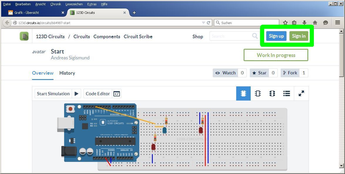
Task: Bookmark this page with the star icon
Action: [x=285, y=23]
